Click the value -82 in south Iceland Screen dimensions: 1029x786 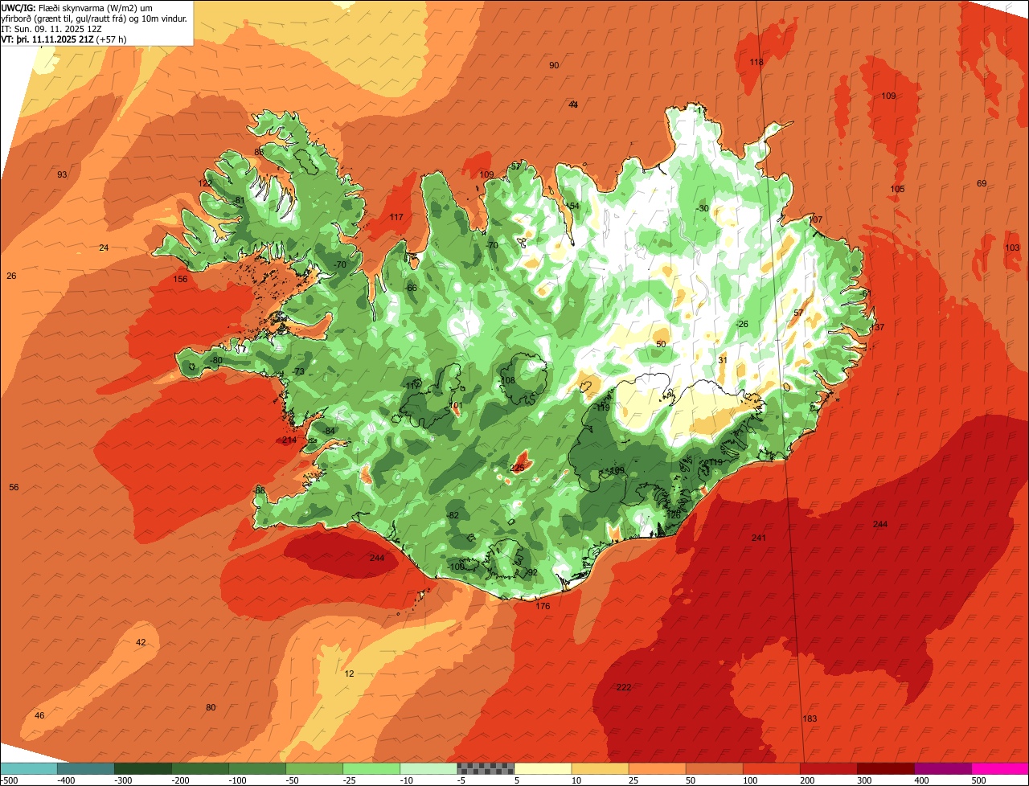[453, 515]
